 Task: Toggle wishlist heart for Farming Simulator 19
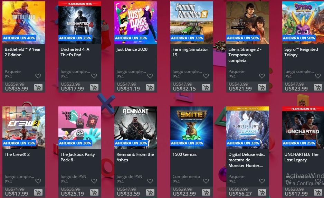pos(206,76)
